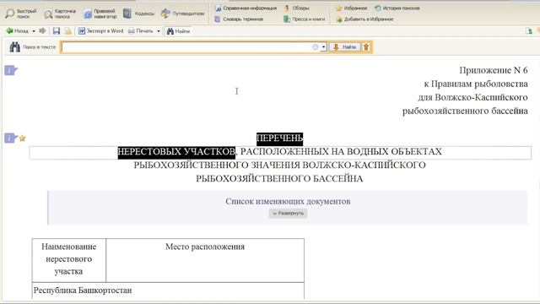Open Путеводители guides
The image size is (540, 304).
tap(182, 14)
